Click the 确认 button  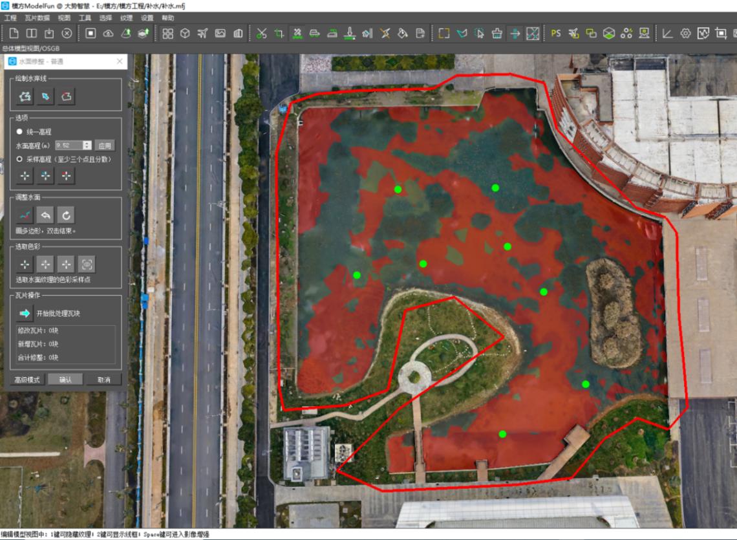coord(65,380)
